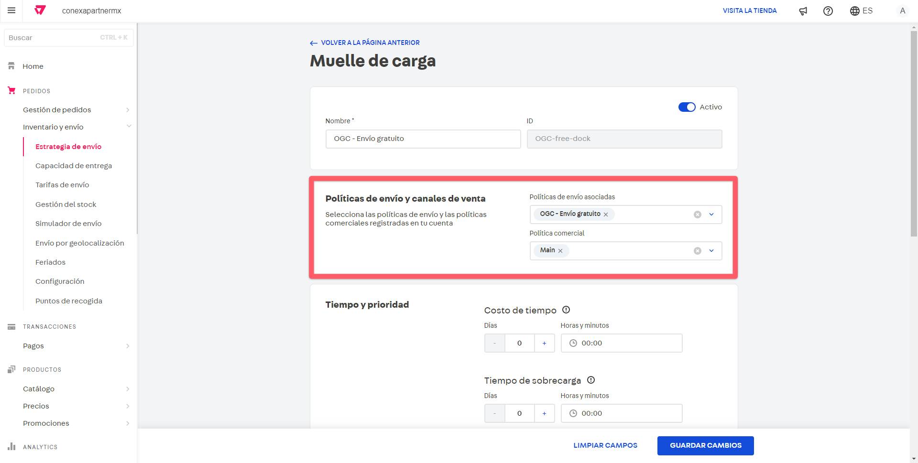Screen dimensions: 918x463
Task: Toggle the Activo switch
Action: tap(687, 107)
